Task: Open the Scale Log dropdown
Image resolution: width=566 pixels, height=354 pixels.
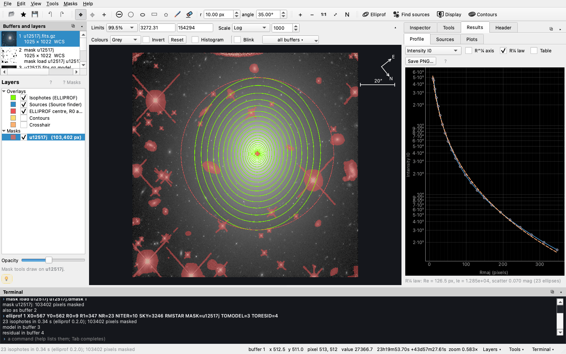Action: 251,28
